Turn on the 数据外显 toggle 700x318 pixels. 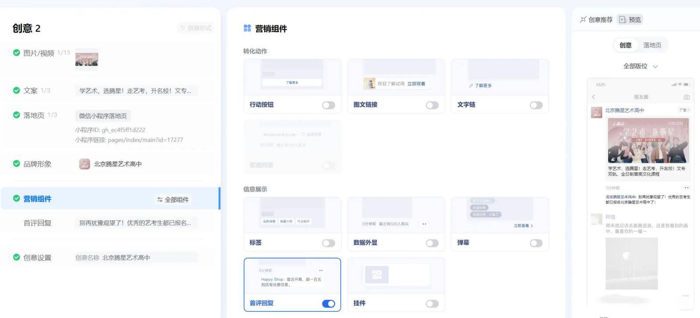tap(432, 243)
